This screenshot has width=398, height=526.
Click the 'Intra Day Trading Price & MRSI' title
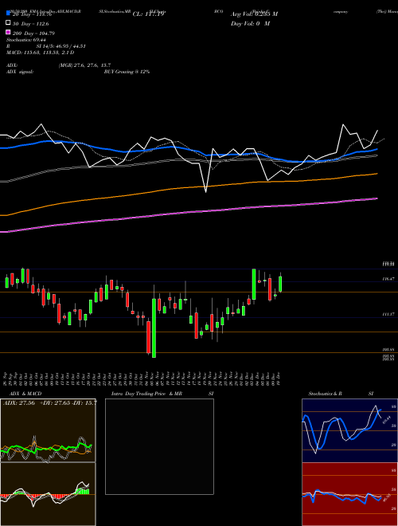162,394
